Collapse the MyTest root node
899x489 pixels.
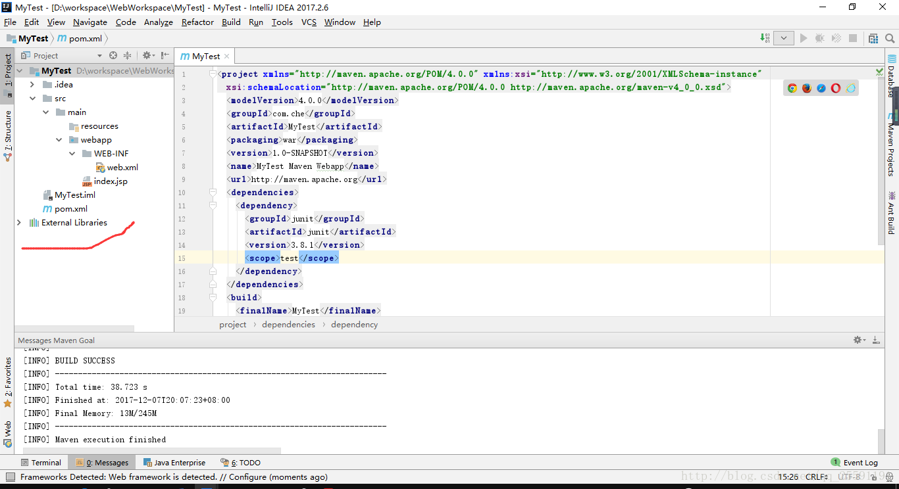19,70
